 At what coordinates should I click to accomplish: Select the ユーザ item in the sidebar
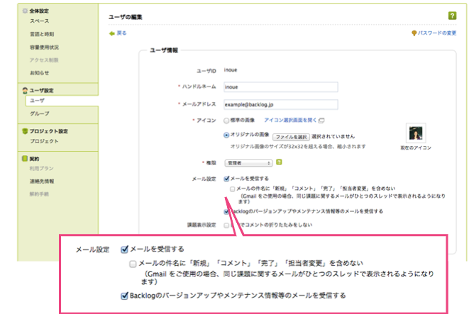coord(62,101)
